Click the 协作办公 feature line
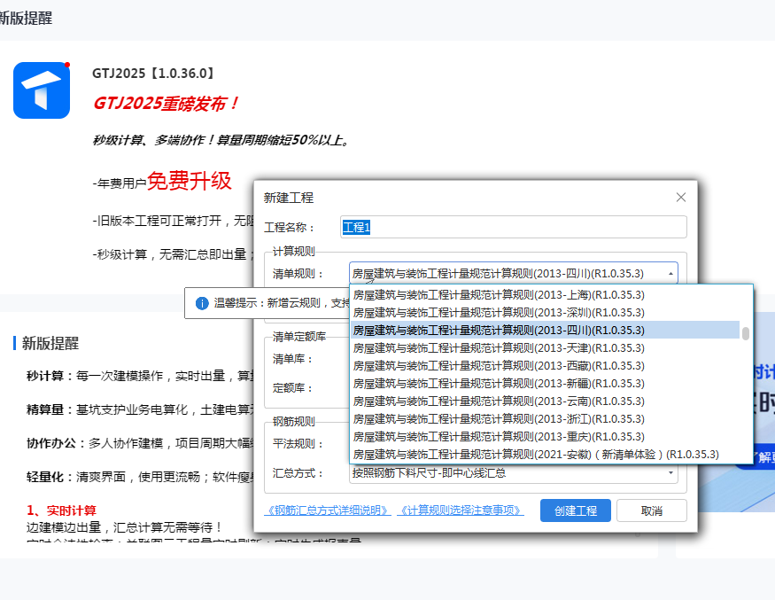 pyautogui.click(x=140, y=443)
